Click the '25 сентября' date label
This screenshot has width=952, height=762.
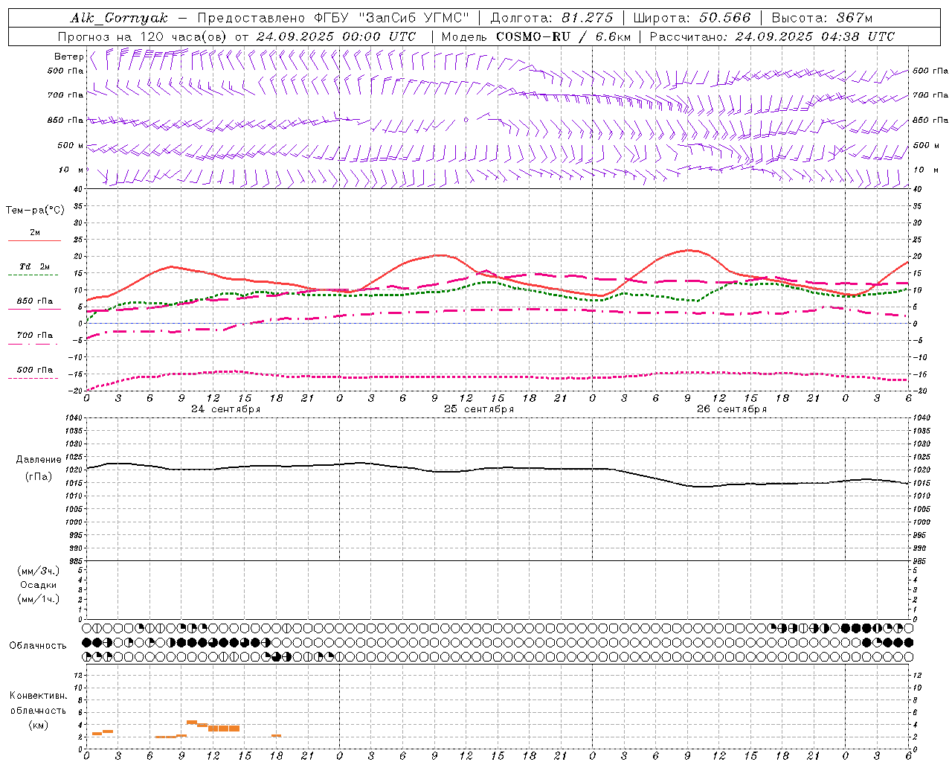(478, 409)
